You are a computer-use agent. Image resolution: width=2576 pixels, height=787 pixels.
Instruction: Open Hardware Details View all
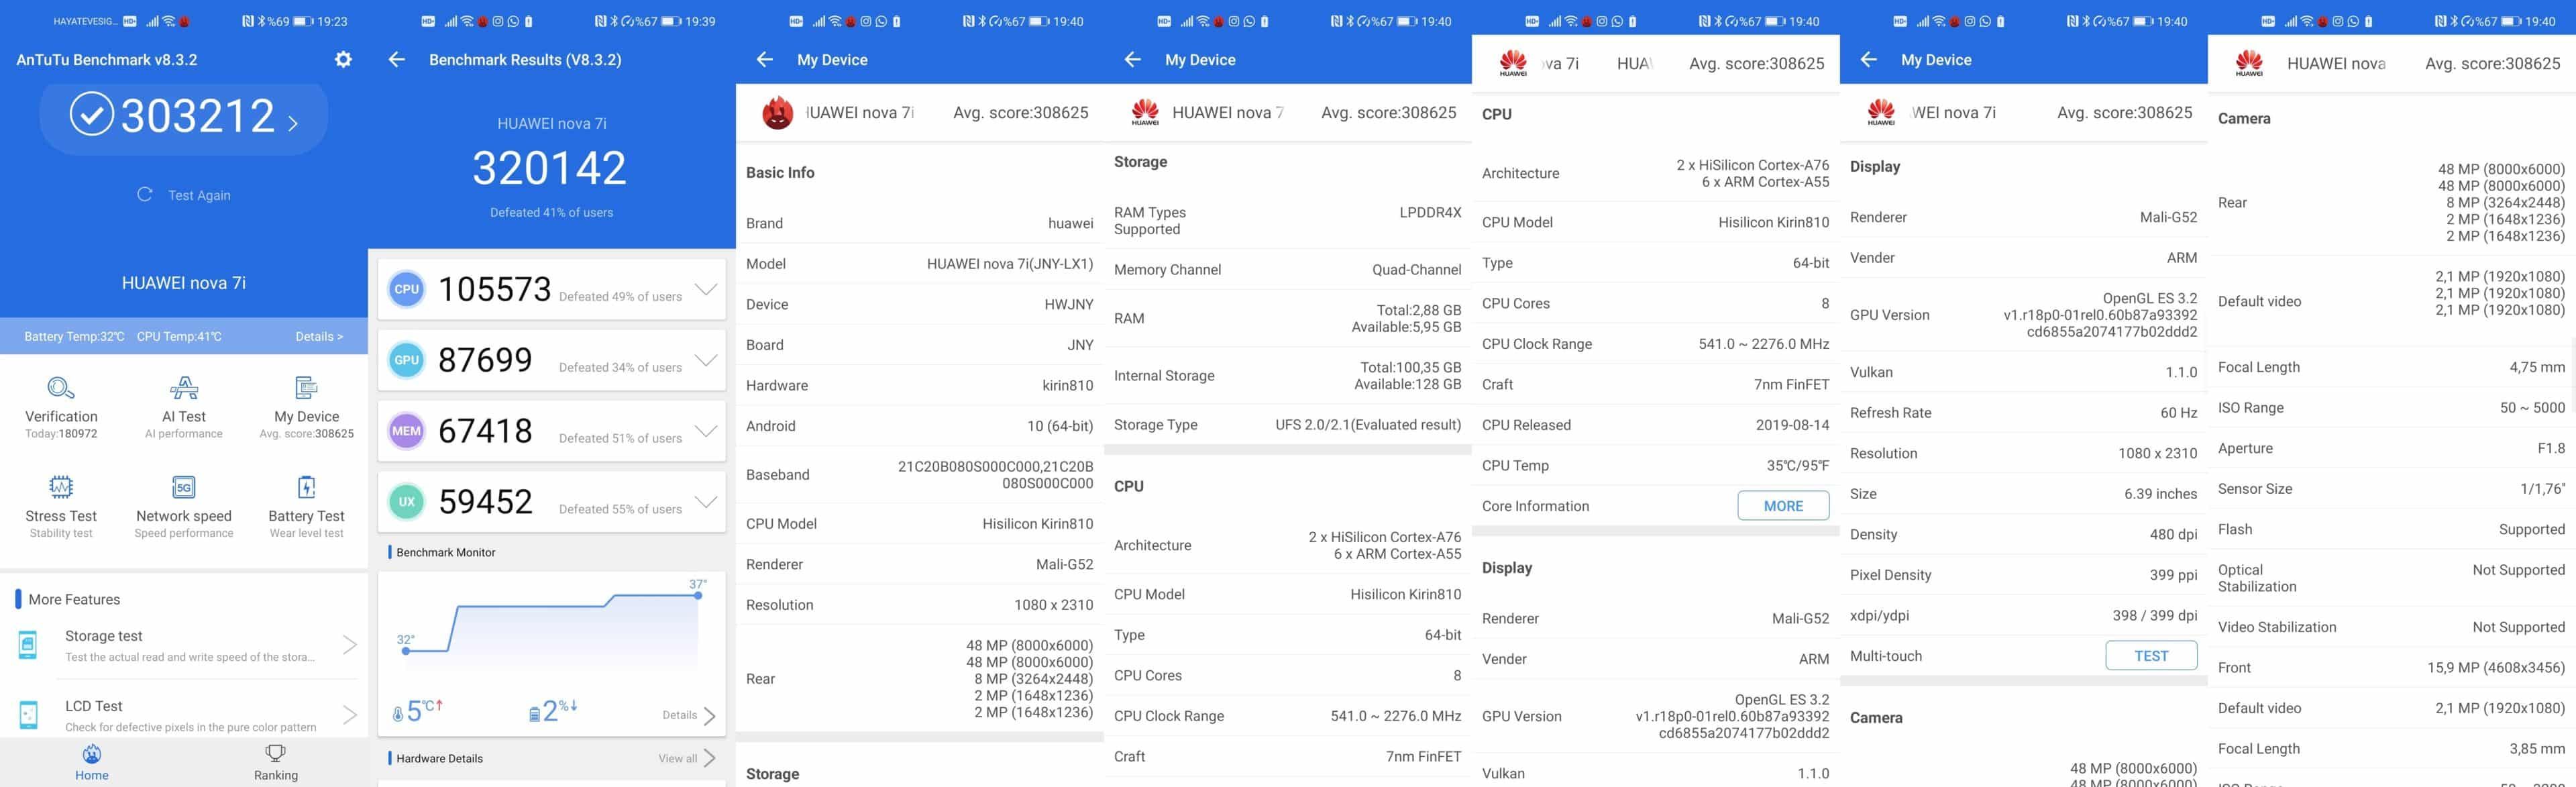click(686, 758)
